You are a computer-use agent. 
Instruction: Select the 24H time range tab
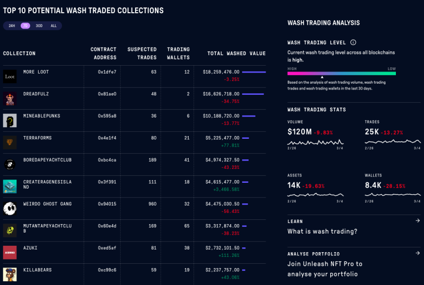coord(12,25)
